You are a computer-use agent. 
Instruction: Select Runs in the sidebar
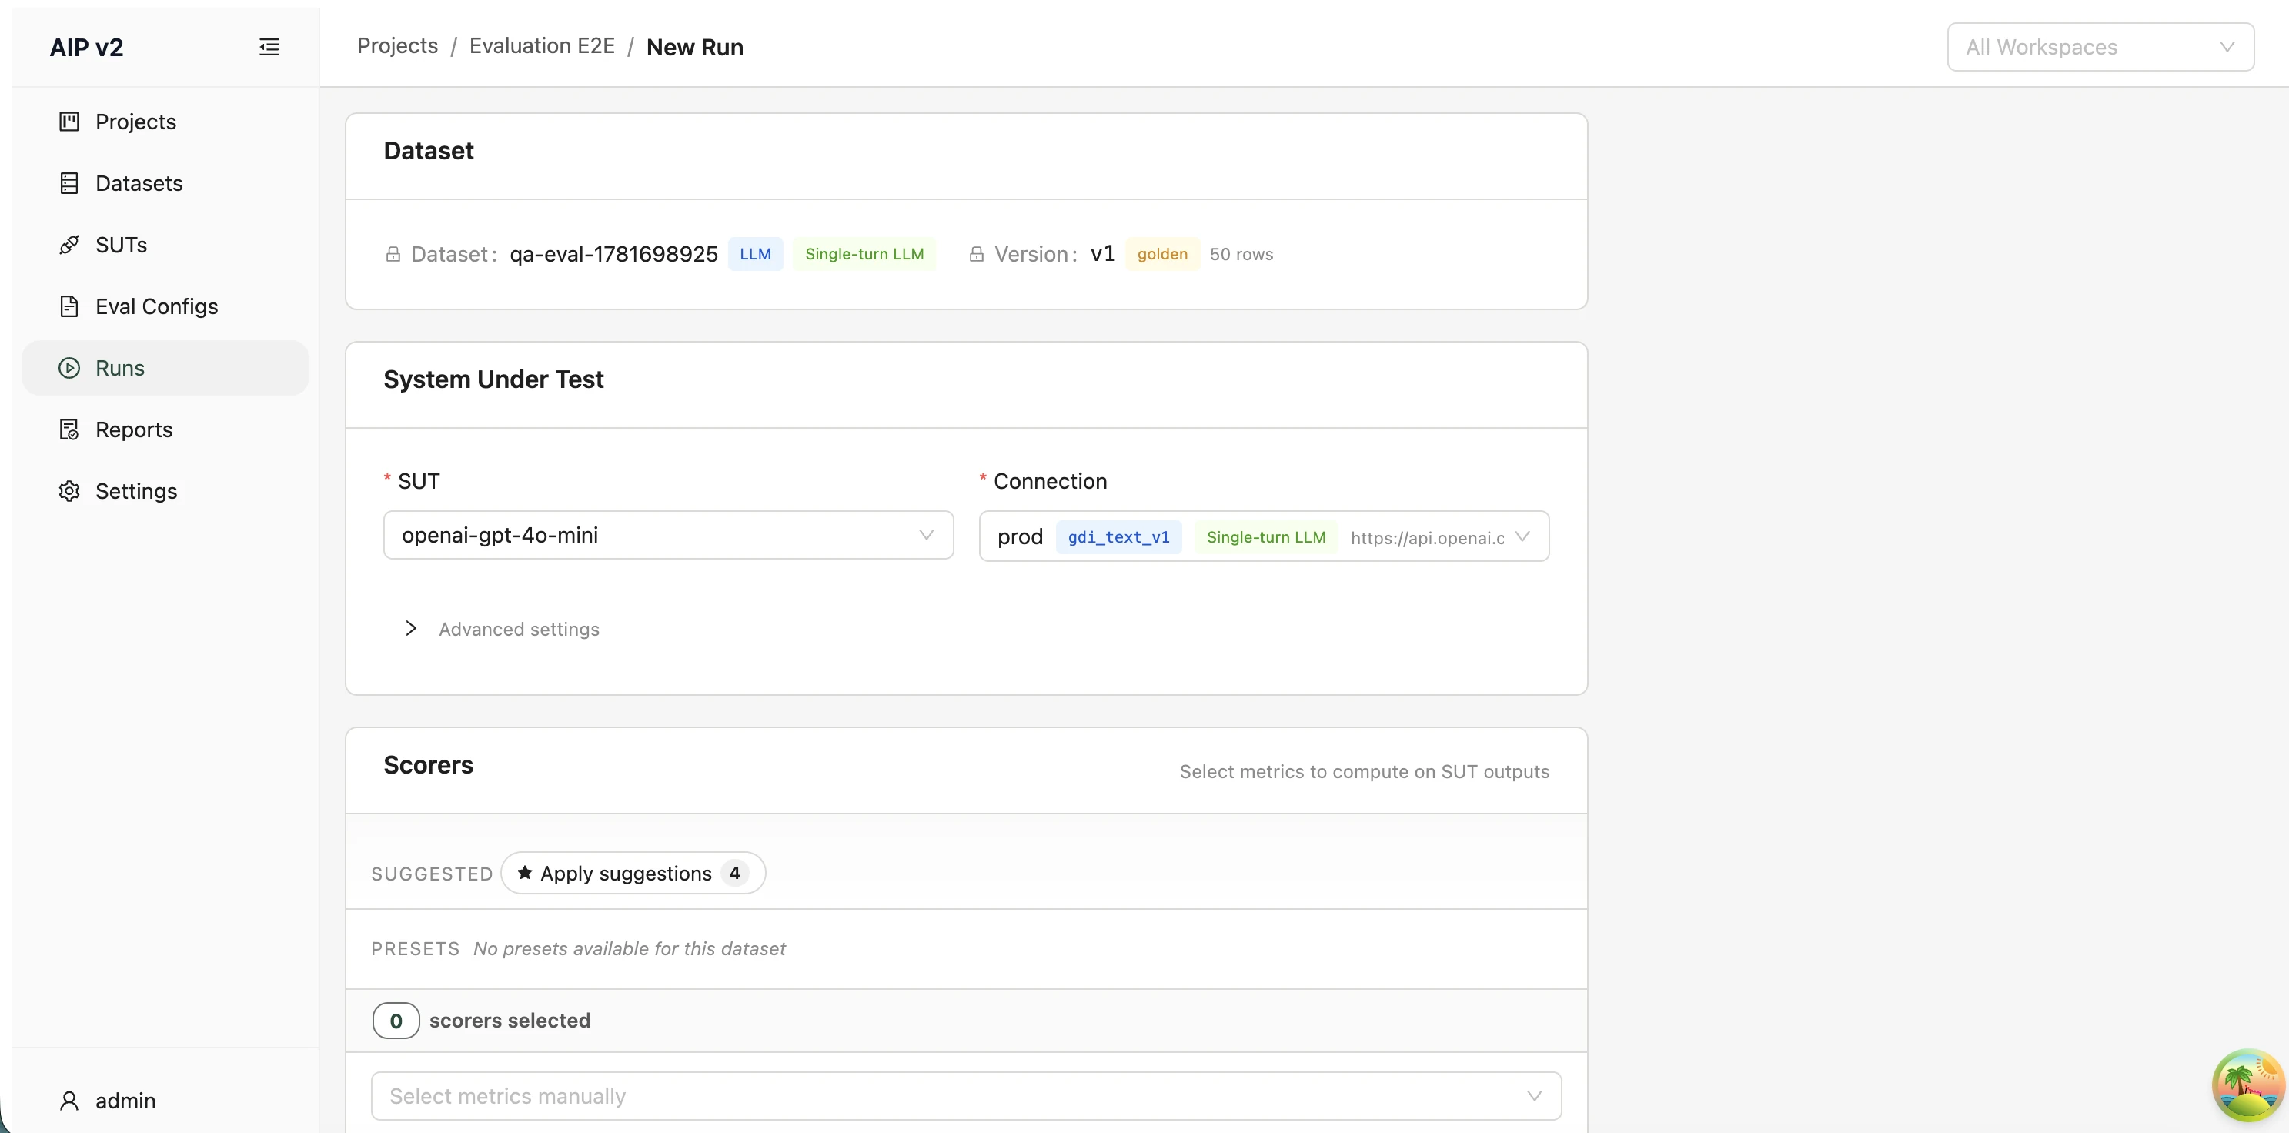(x=165, y=368)
